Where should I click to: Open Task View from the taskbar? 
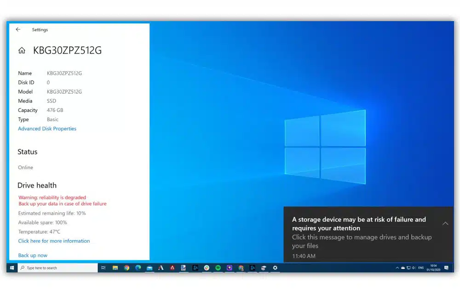coord(103,268)
